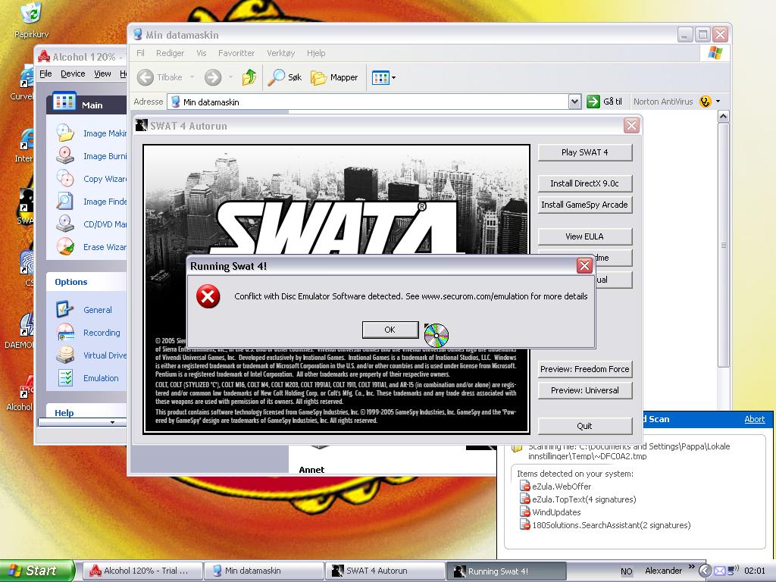
Task: Click the forward arrow in Min datamaskin toolbar
Action: pyautogui.click(x=213, y=77)
